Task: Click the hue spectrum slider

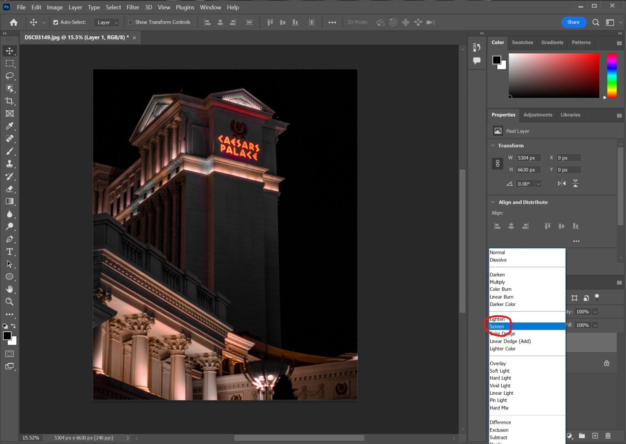Action: pos(612,75)
